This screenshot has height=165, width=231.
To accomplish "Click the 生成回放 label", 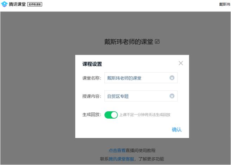I will click(x=91, y=115).
